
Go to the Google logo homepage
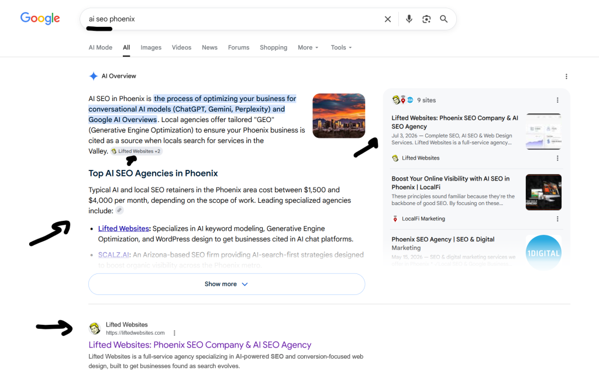pyautogui.click(x=40, y=18)
